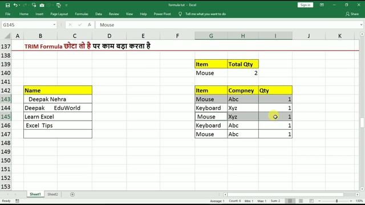This screenshot has height=205, width=365.
Task: Click the vertical scrollbar up arrow
Action: click(x=362, y=34)
